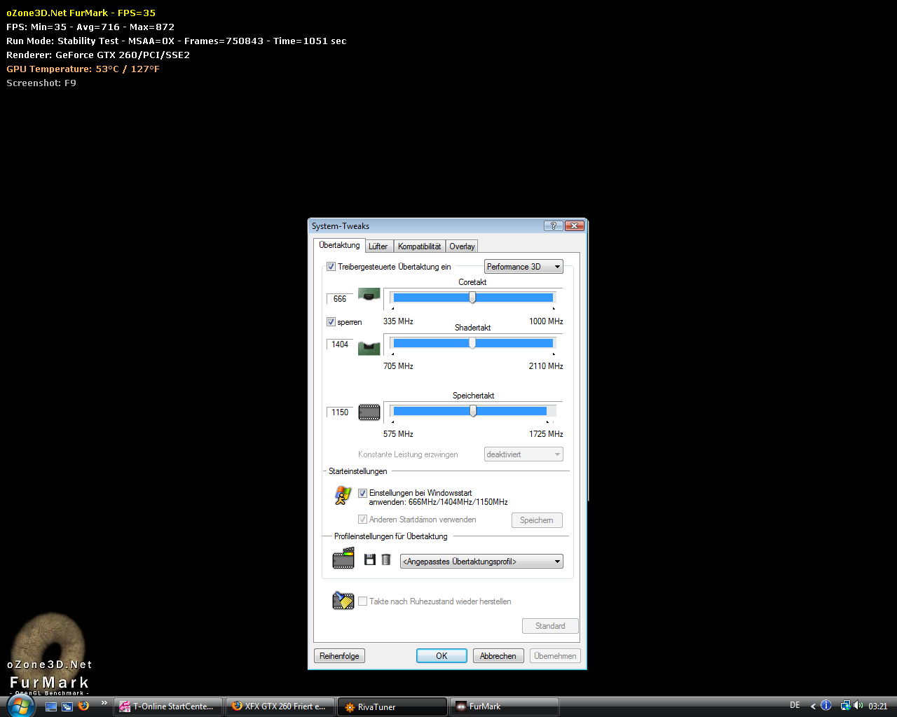Switch to RivaTuner taskbar window
897x717 pixels.
pyautogui.click(x=392, y=706)
